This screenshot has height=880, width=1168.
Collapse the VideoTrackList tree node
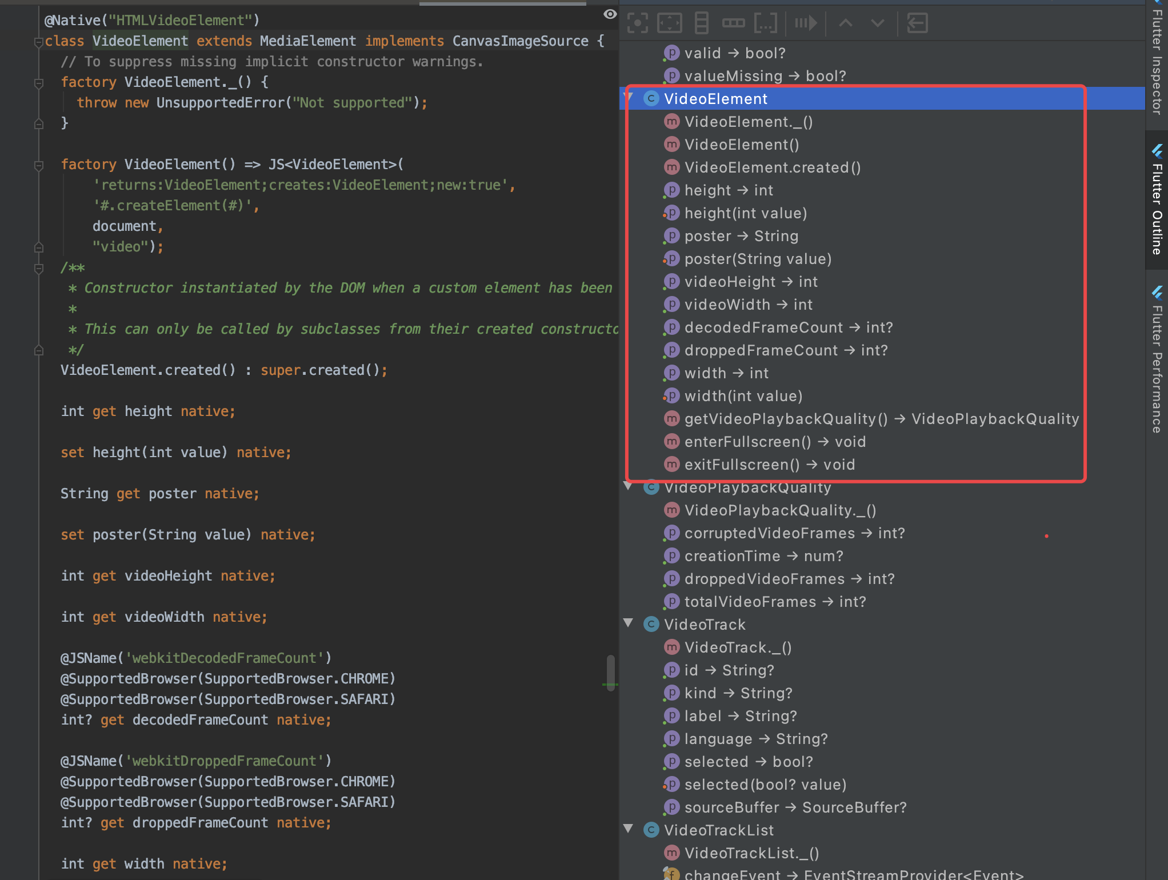point(629,830)
